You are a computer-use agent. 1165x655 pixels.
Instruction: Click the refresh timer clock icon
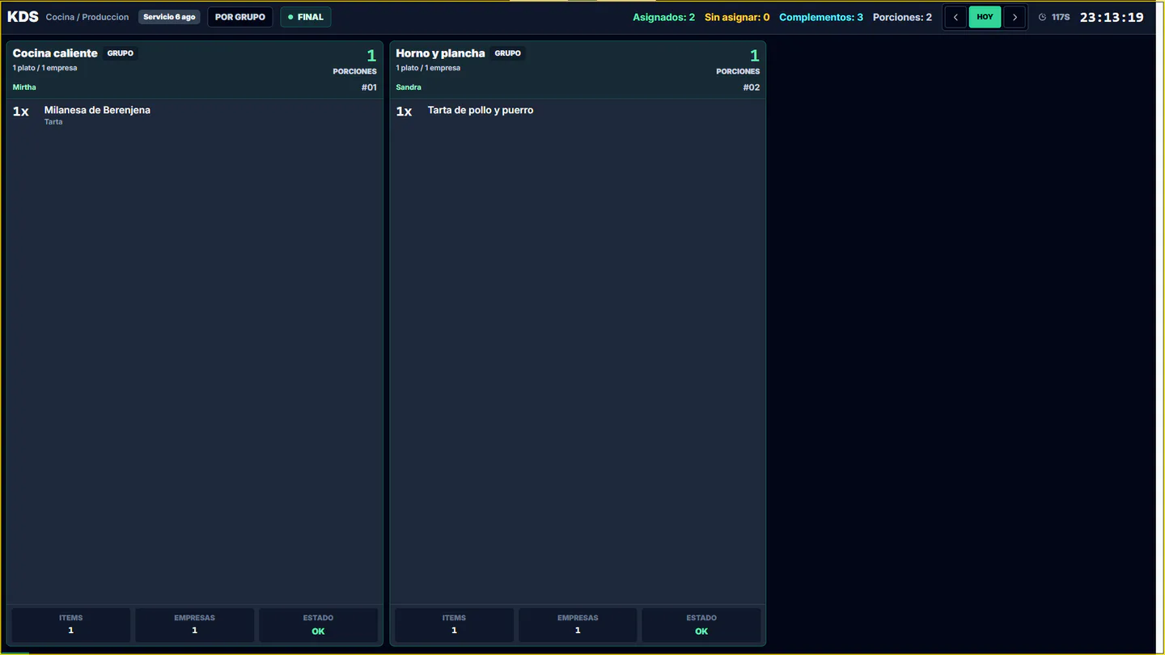point(1042,17)
